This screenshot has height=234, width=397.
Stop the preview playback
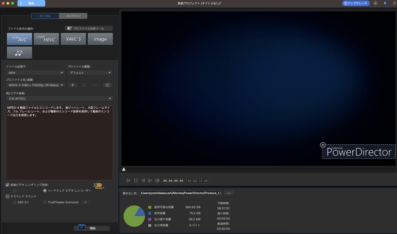point(136,180)
